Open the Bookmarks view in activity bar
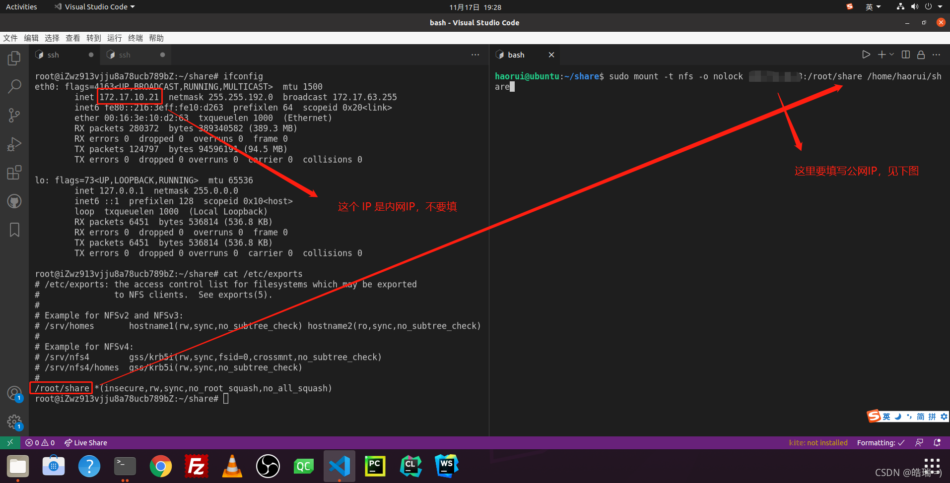Screen dimensions: 950x483 click(x=14, y=230)
